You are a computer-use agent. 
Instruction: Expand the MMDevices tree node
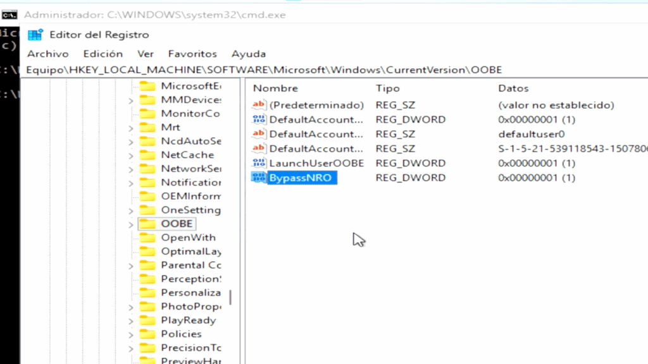click(131, 100)
